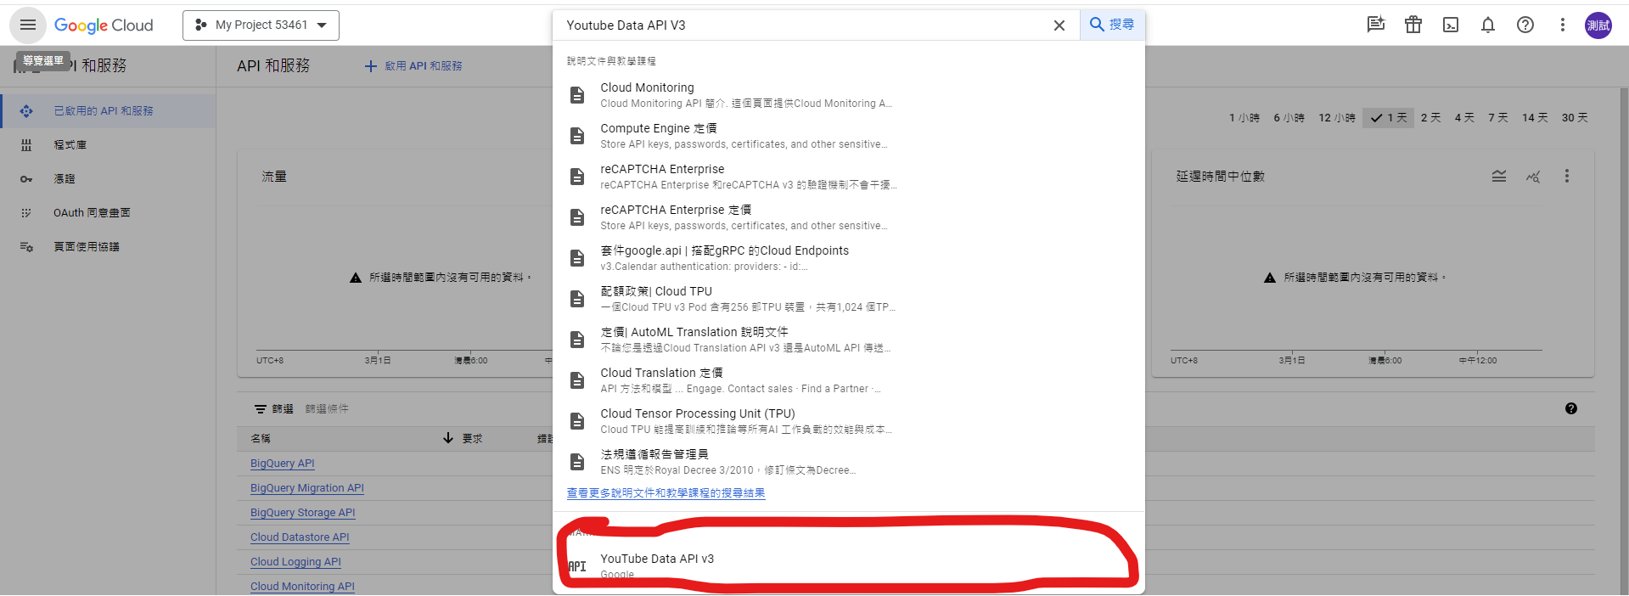
Task: Click the Google Cloud logo
Action: click(104, 25)
